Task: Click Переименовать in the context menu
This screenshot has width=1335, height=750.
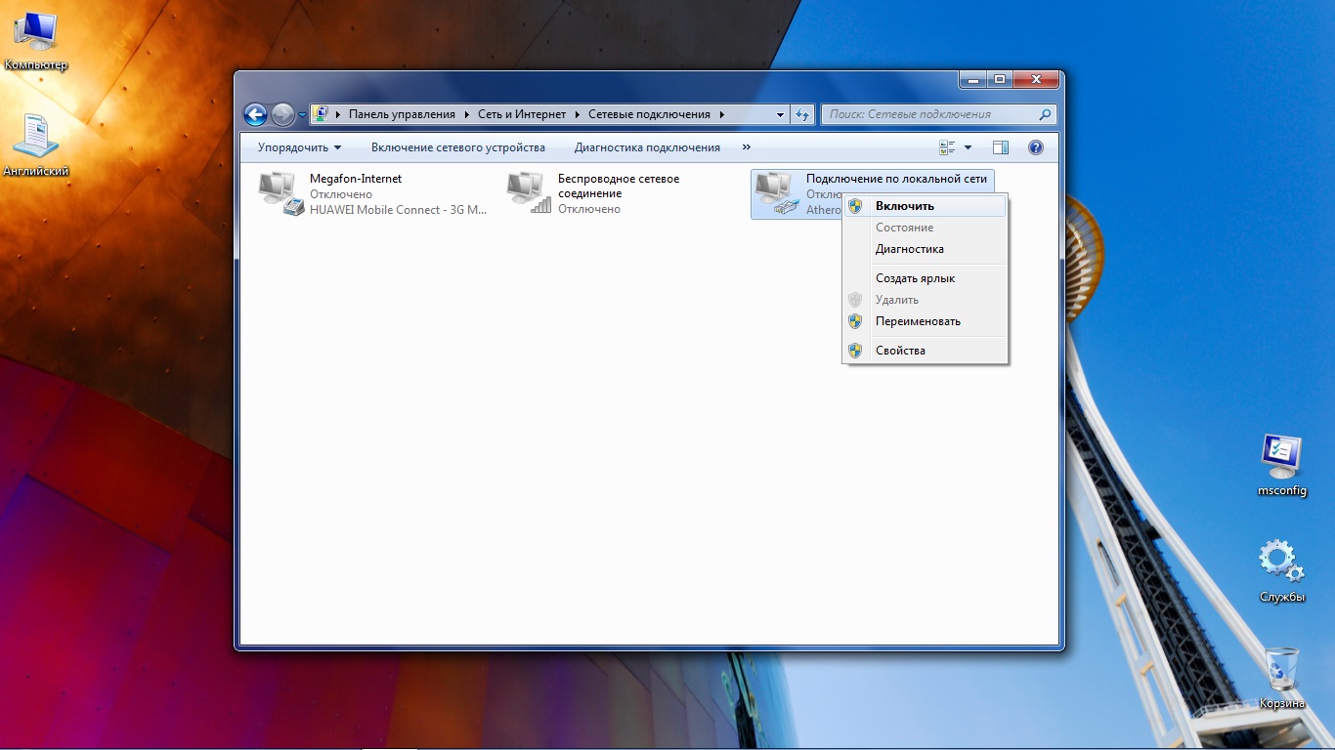Action: point(918,321)
